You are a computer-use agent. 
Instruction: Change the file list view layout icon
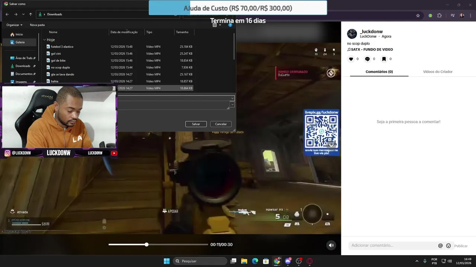tap(215, 25)
